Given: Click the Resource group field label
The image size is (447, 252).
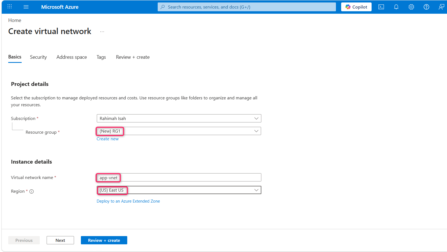Looking at the screenshot, I should click(x=41, y=132).
